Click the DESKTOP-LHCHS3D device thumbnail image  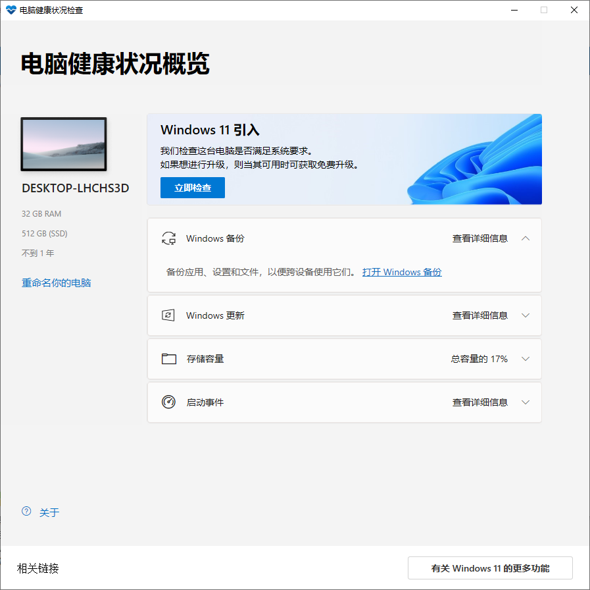click(63, 144)
